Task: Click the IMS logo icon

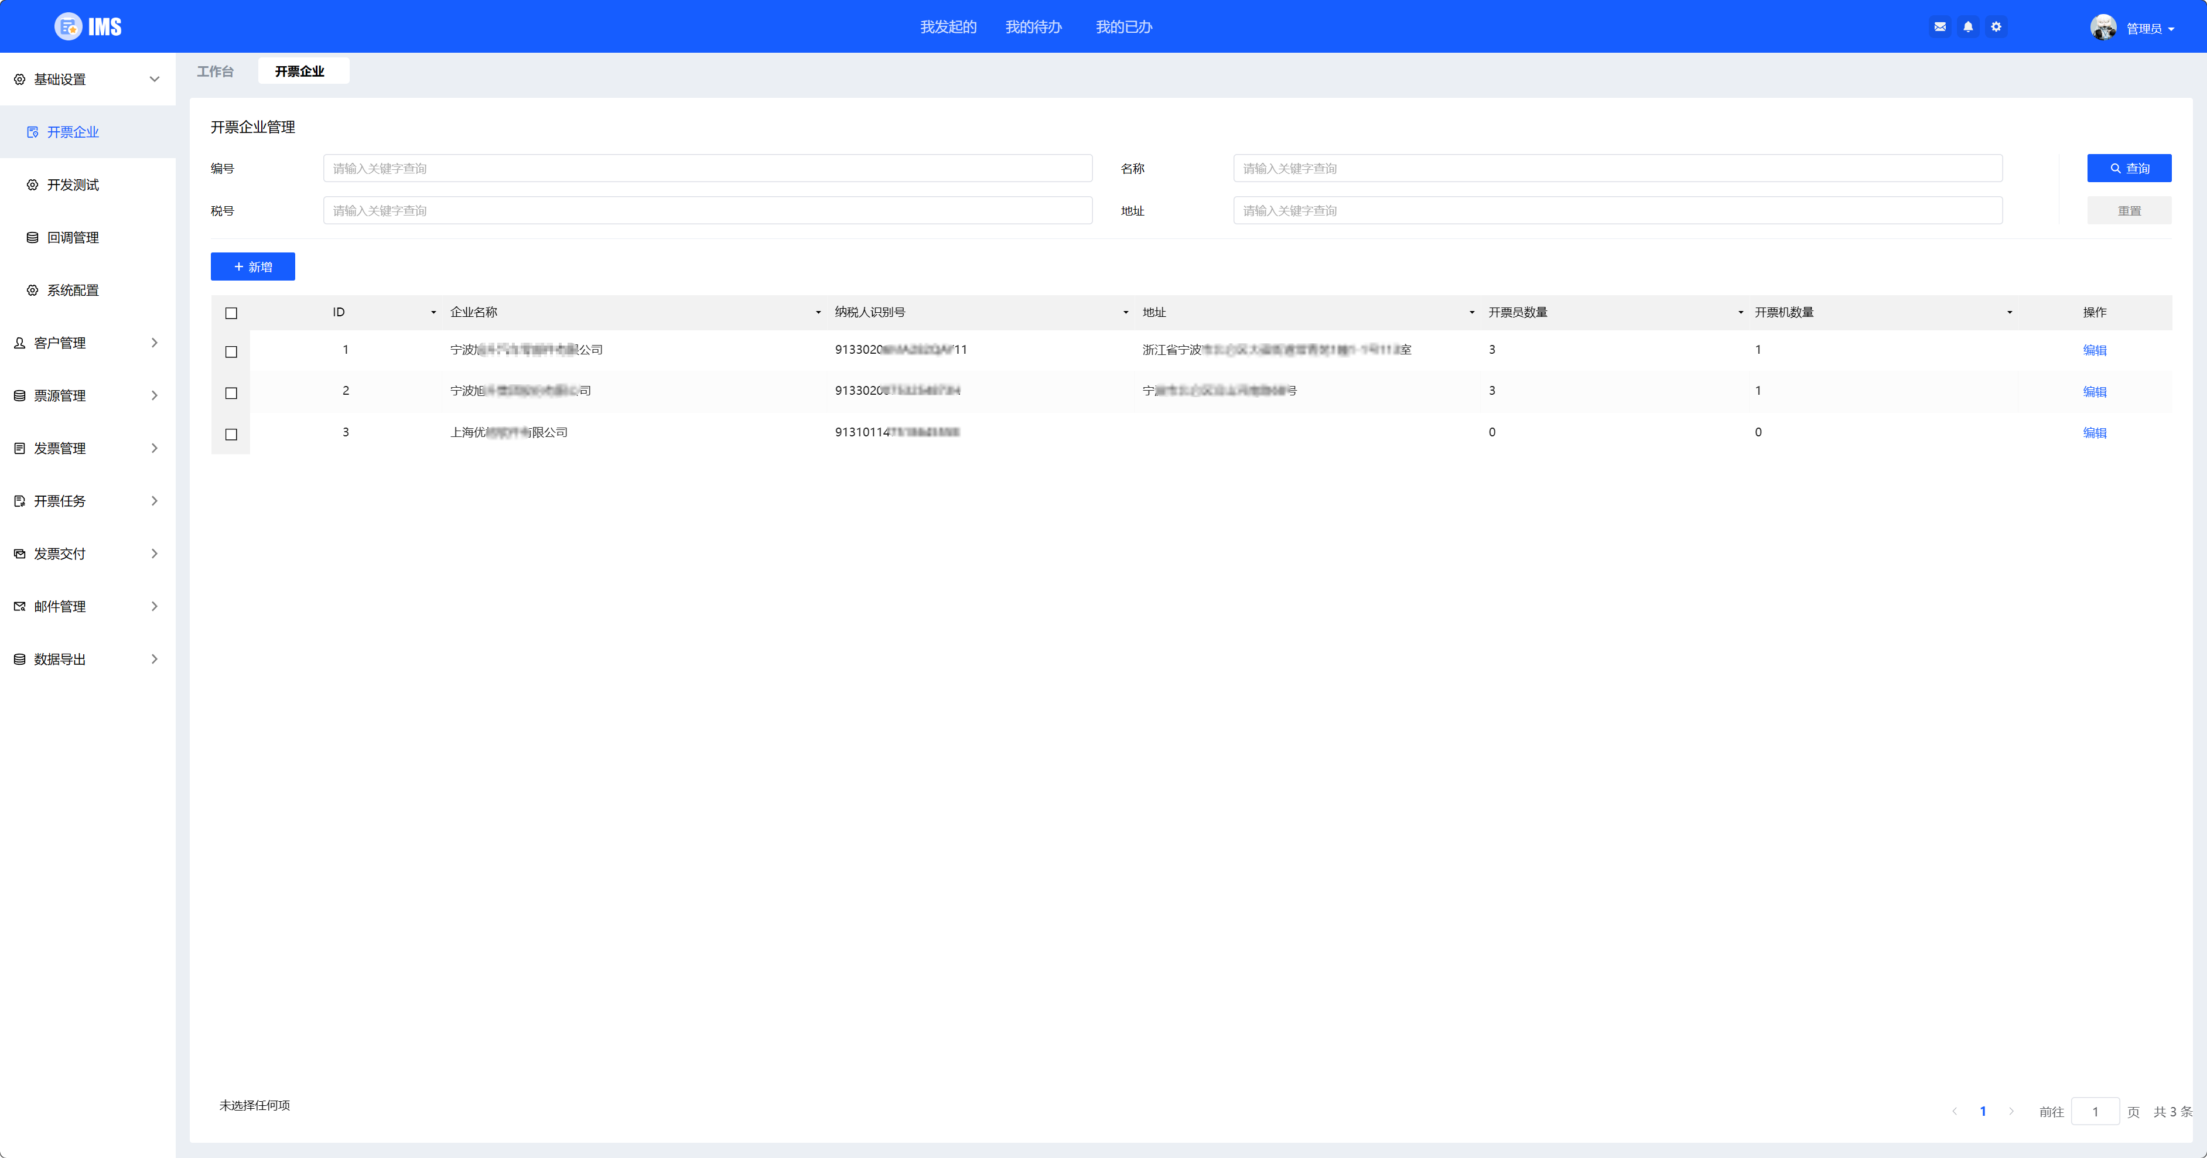Action: click(68, 26)
